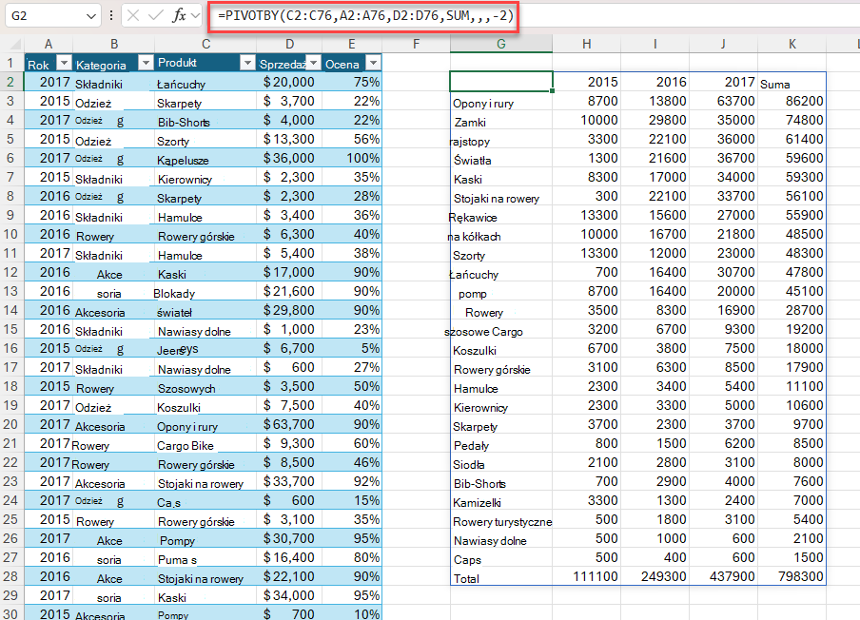
Task: Click the Select All corner triangle
Action: (x=14, y=45)
